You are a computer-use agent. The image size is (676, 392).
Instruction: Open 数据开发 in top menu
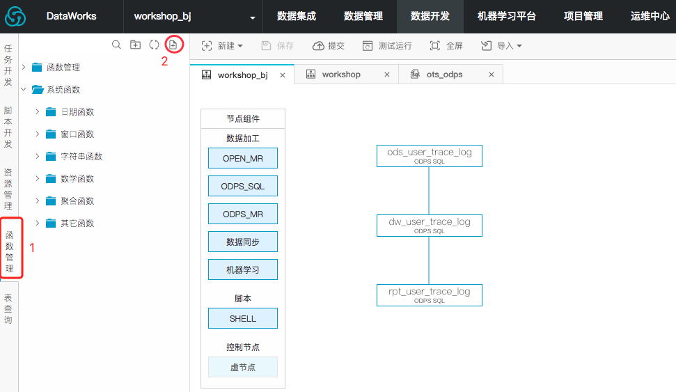point(430,17)
